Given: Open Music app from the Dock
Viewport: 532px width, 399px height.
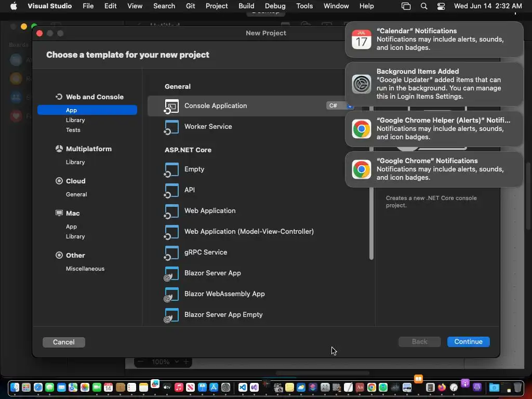Looking at the screenshot, I should 179,387.
